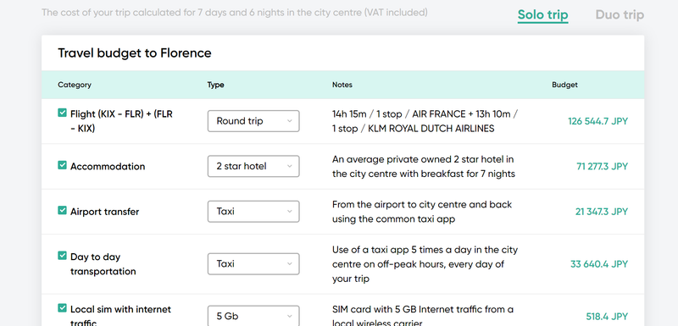The width and height of the screenshot is (678, 326).
Task: Click the Accommodation category label
Action: [x=108, y=167]
